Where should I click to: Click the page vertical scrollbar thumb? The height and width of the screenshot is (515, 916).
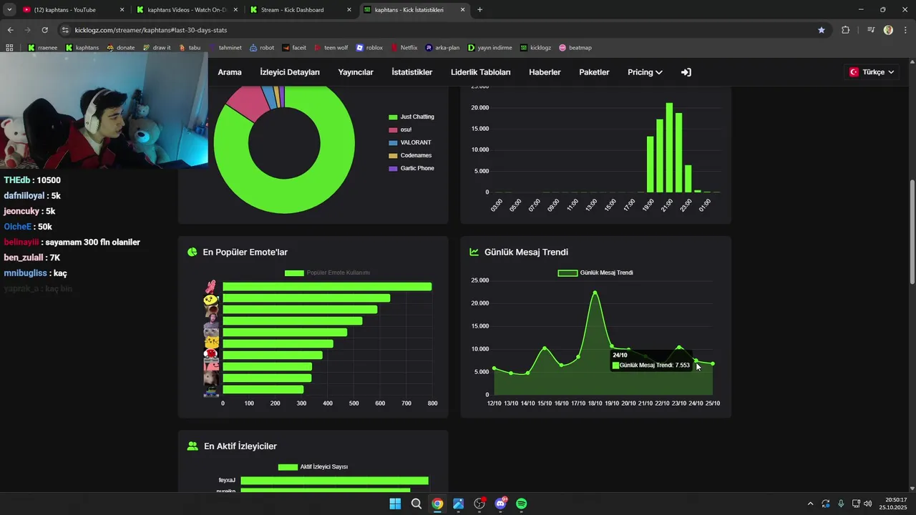[912, 232]
